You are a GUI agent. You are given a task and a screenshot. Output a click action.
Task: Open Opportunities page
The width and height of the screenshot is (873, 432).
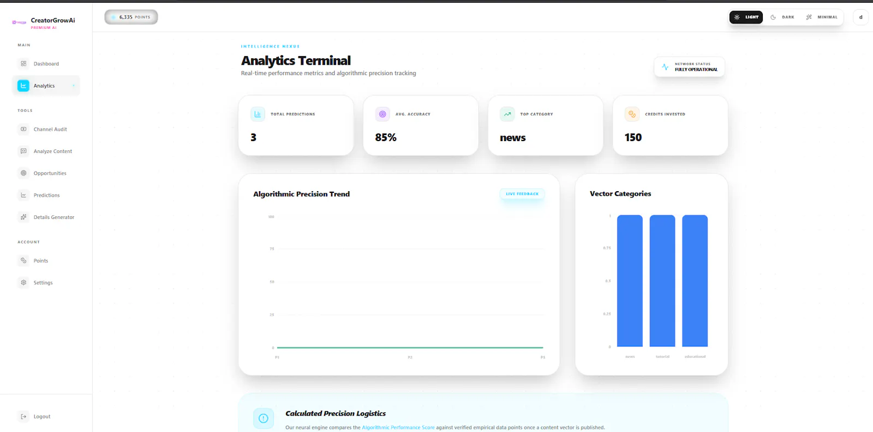point(46,173)
